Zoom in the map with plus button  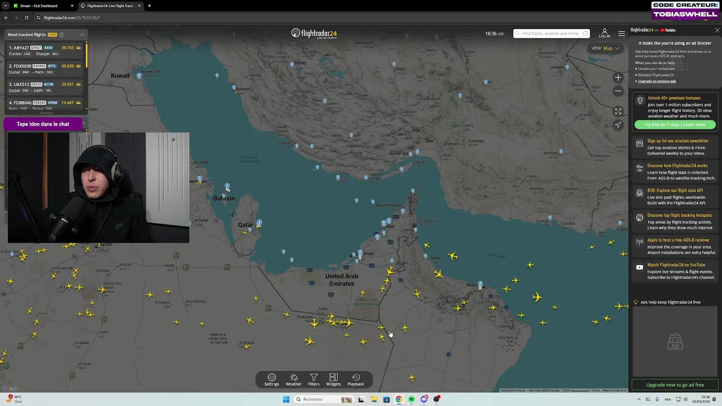coord(618,78)
